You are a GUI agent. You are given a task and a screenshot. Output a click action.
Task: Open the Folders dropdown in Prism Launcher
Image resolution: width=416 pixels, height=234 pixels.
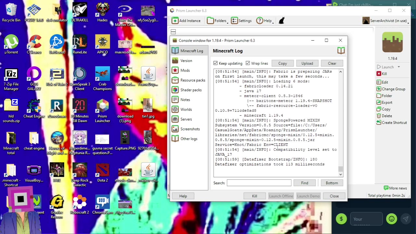coord(217,20)
